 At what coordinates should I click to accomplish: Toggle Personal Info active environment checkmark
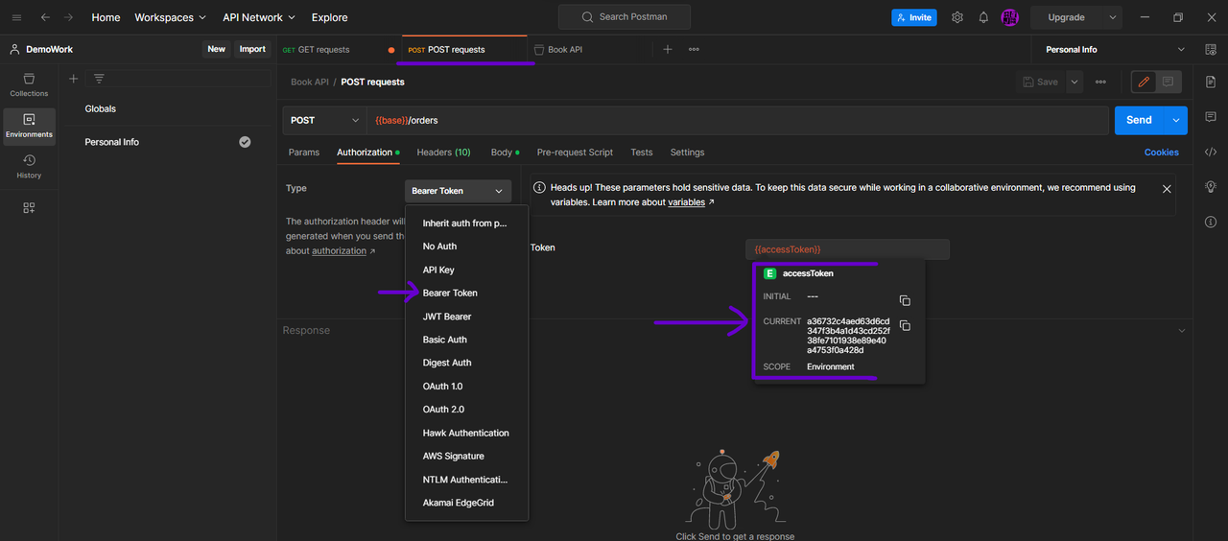(245, 142)
